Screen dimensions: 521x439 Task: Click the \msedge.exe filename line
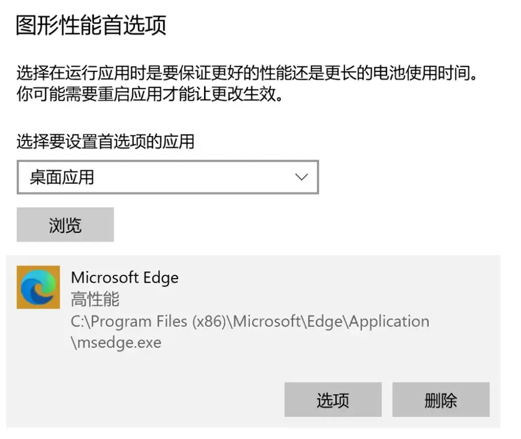coord(116,343)
